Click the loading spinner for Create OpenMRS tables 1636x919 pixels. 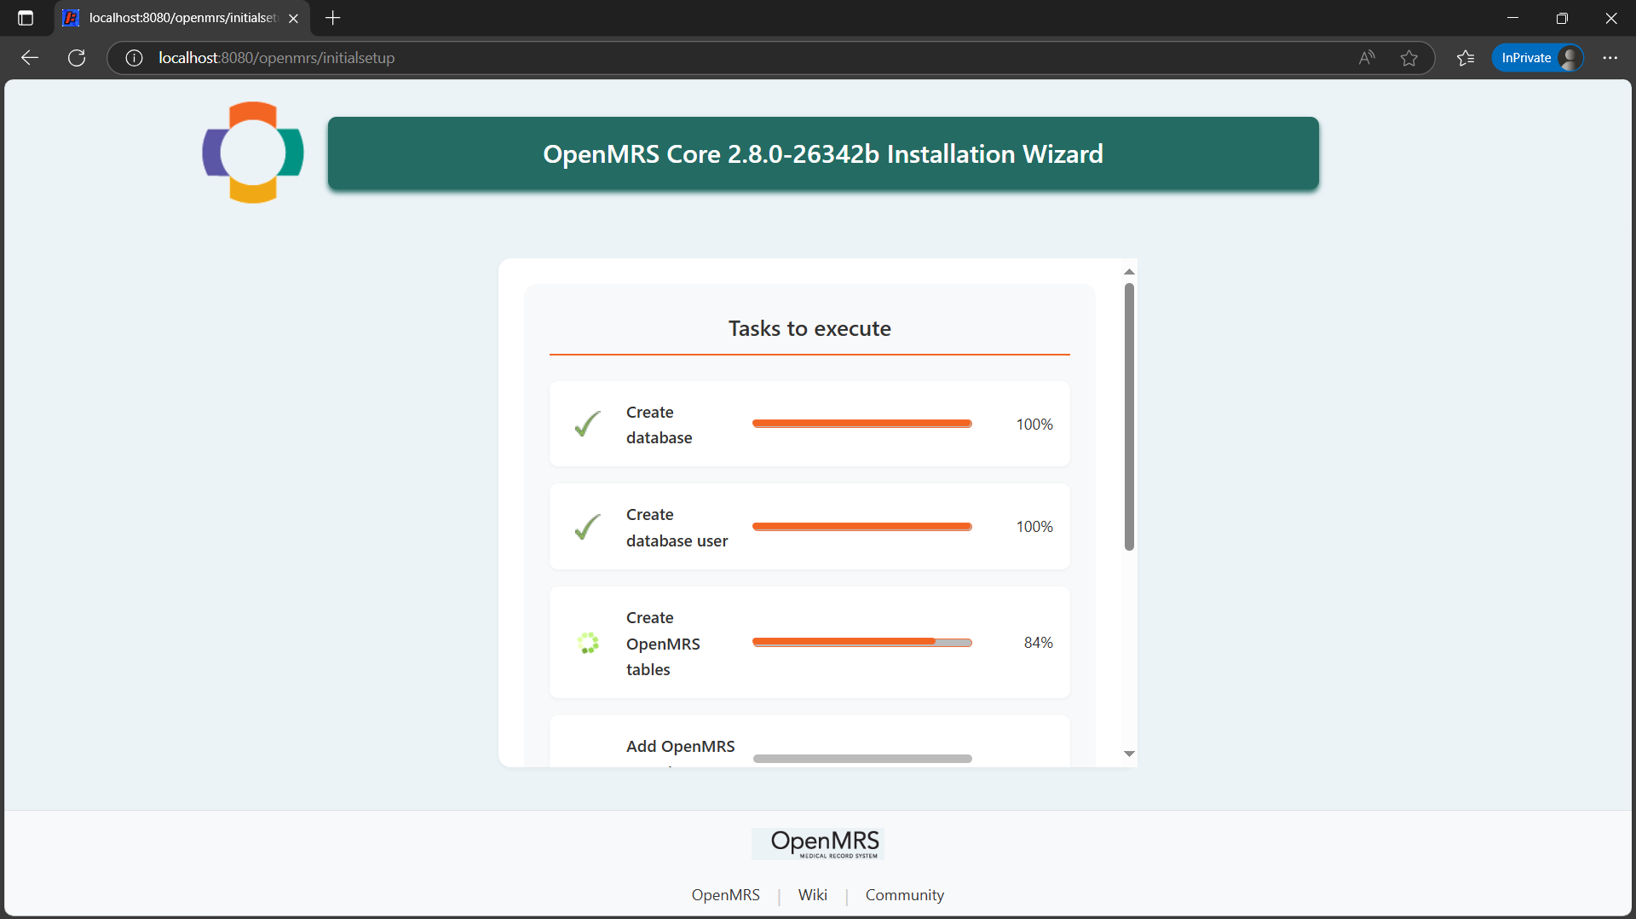(588, 643)
